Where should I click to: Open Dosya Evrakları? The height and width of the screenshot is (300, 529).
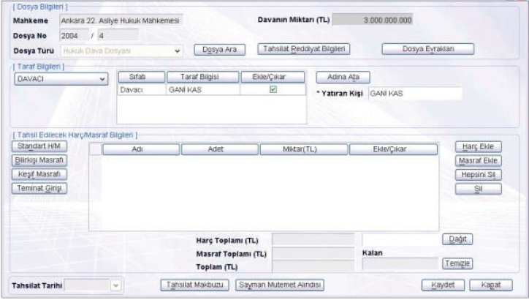click(428, 49)
